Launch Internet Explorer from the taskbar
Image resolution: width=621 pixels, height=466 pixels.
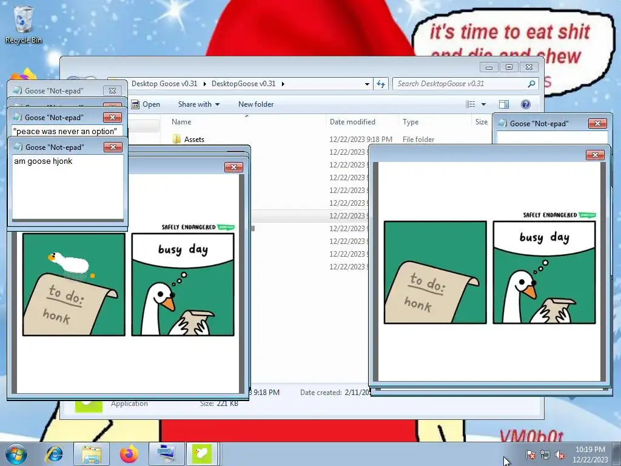click(x=54, y=454)
